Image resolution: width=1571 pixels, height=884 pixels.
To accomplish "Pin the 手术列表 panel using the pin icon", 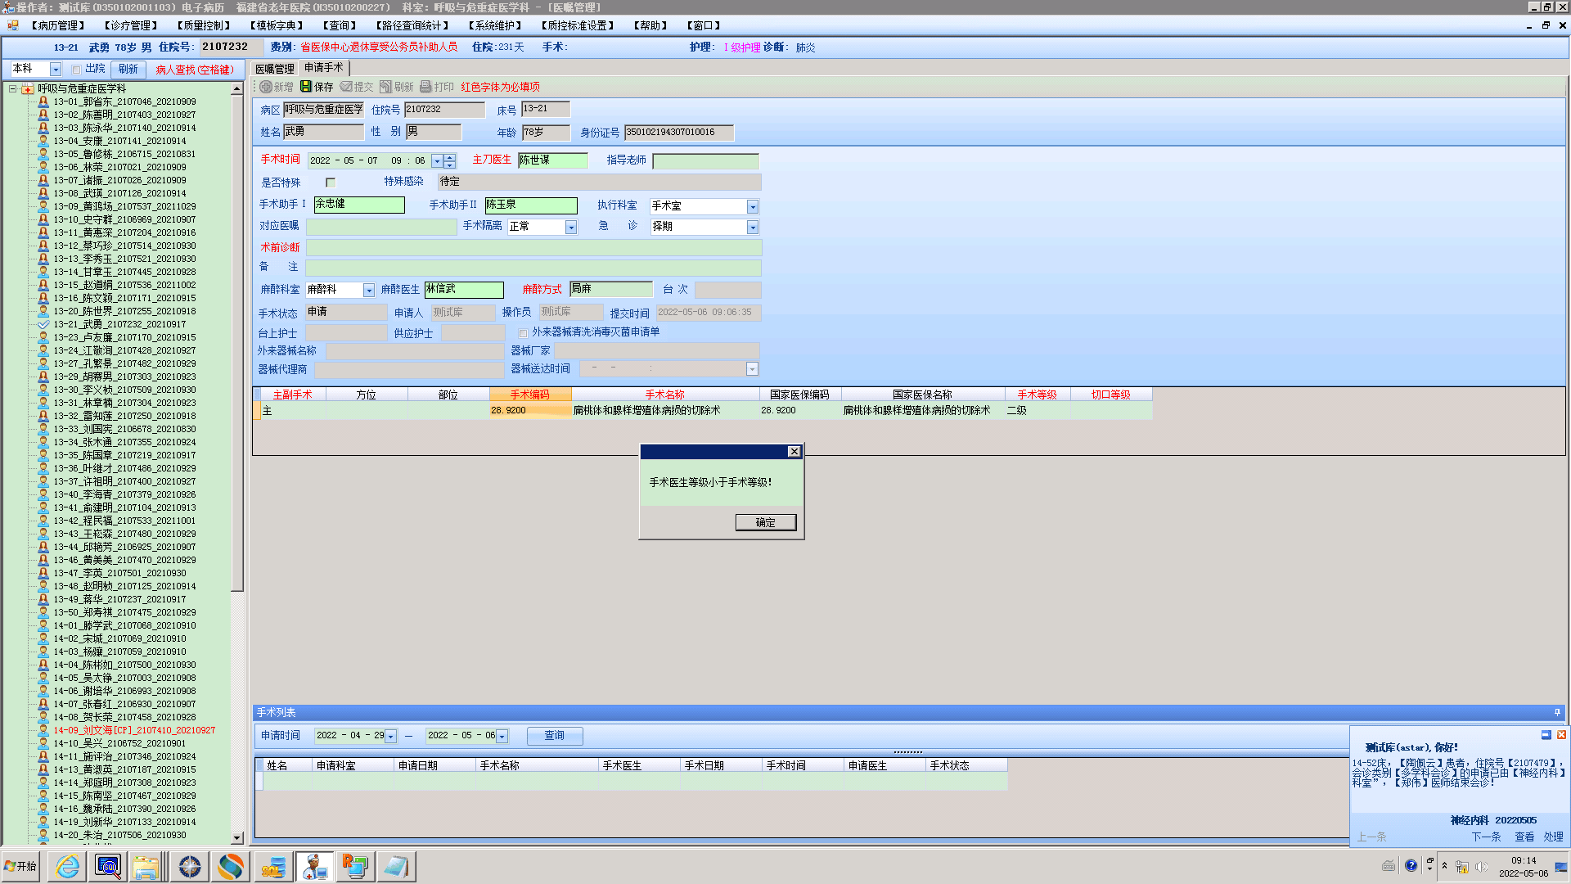I will tap(1557, 712).
